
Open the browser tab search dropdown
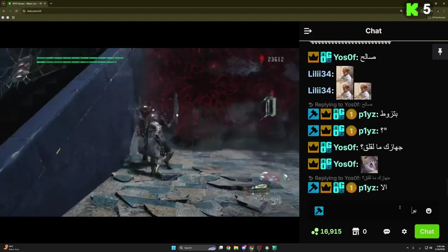click(3, 3)
